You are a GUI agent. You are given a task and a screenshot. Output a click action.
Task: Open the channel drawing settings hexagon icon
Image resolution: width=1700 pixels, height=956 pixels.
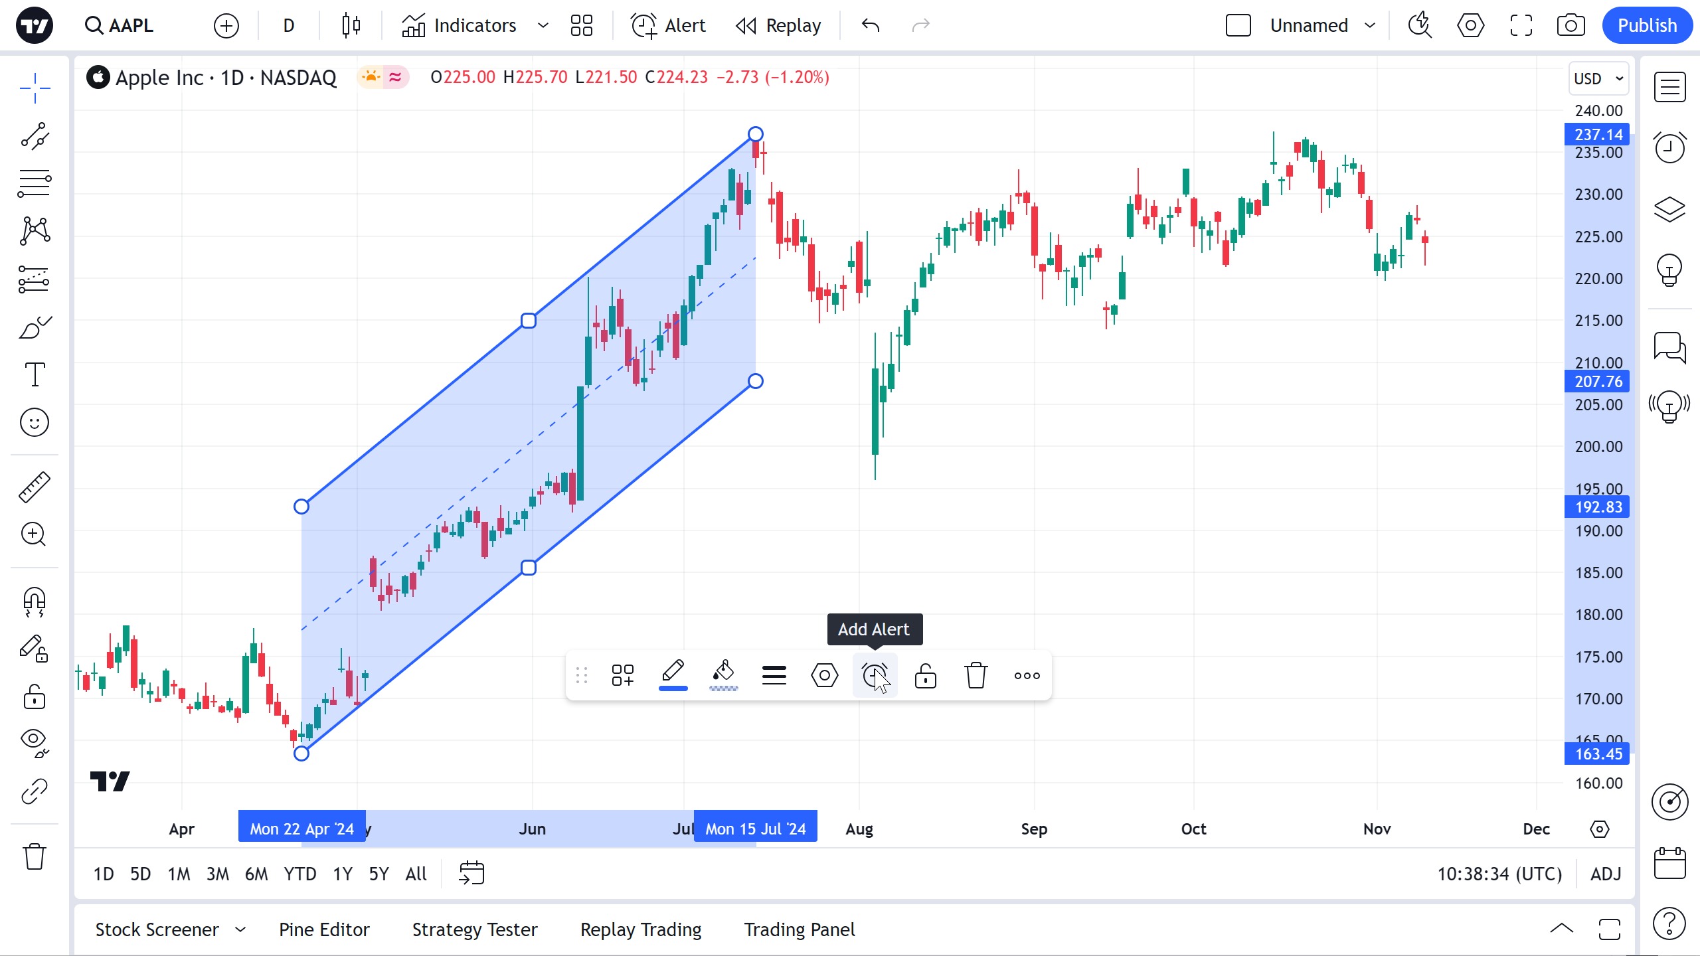click(824, 676)
